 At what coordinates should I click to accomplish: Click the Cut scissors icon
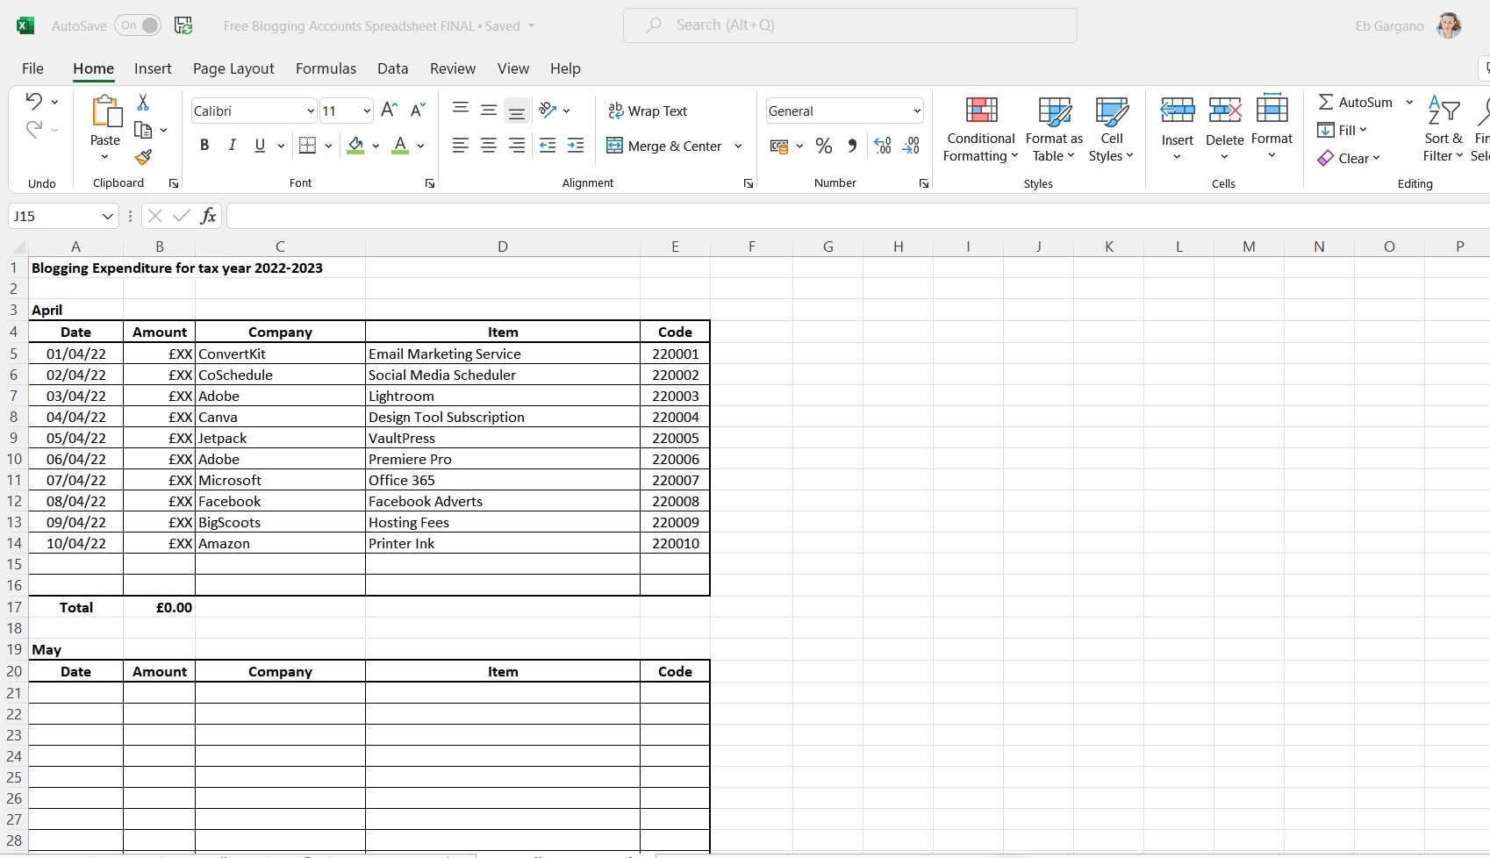pyautogui.click(x=143, y=103)
